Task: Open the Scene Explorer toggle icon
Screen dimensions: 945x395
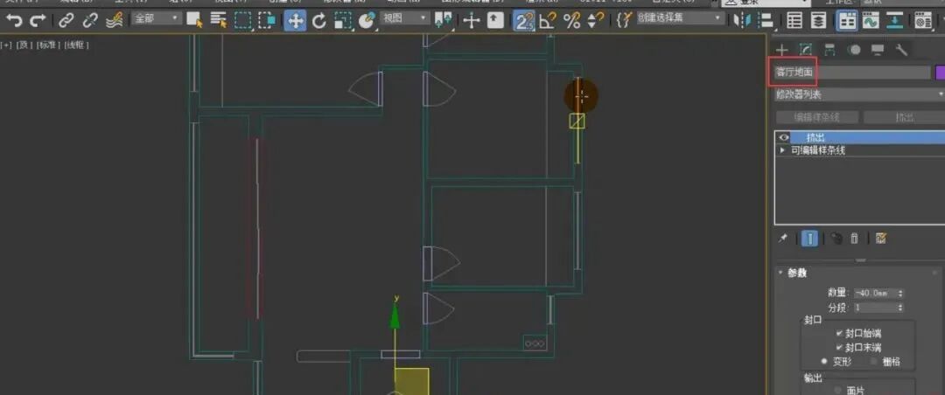Action: pos(794,21)
